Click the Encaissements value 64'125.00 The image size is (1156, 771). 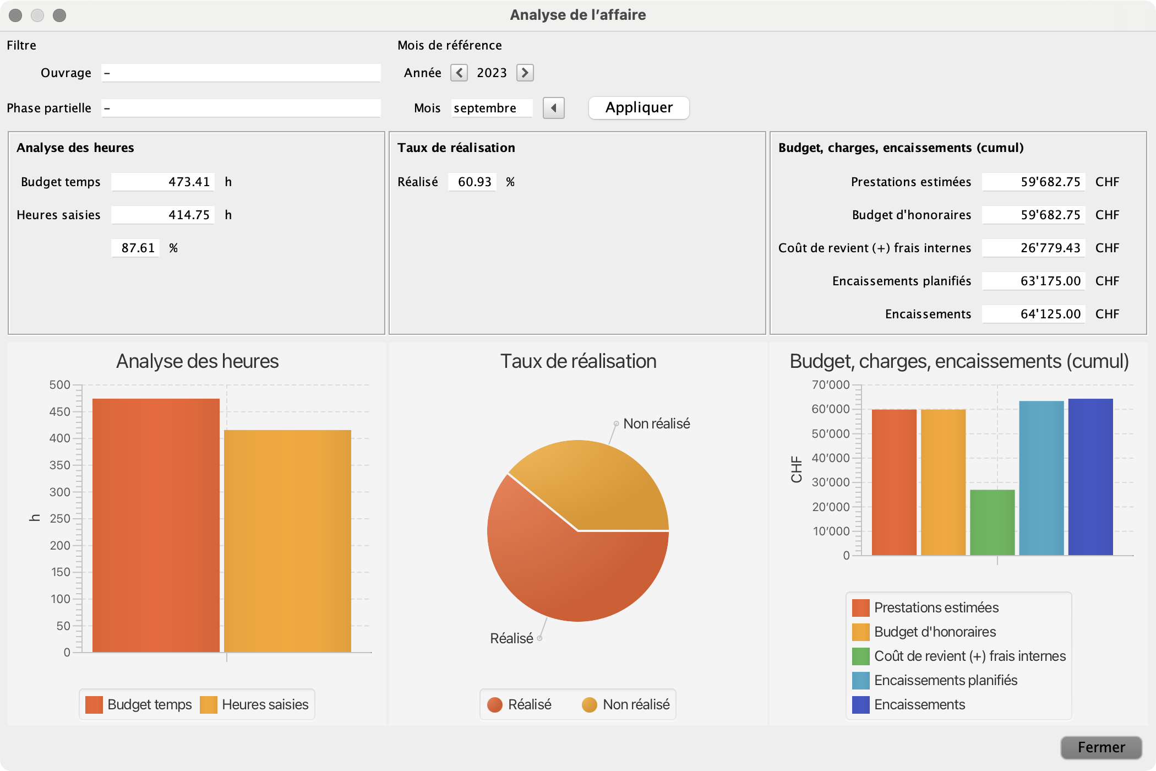1034,314
